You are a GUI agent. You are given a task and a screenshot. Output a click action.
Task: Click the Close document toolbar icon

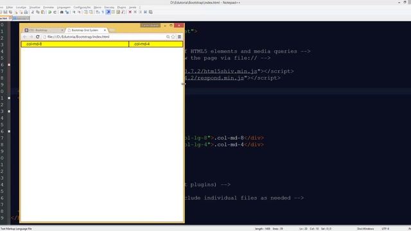click(x=16, y=12)
